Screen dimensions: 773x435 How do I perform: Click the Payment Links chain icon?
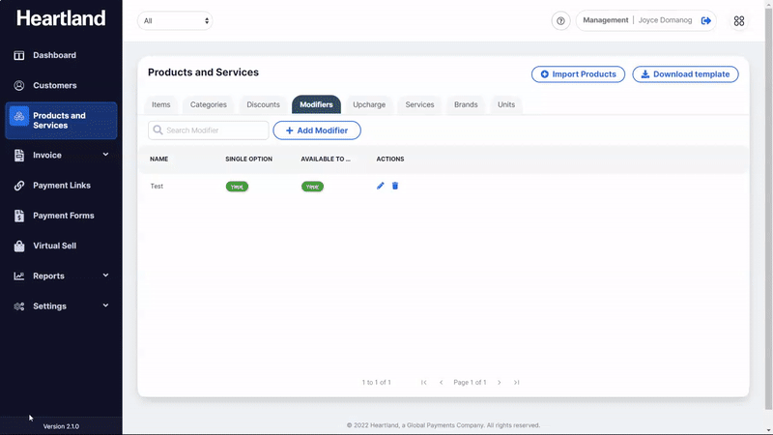click(19, 186)
